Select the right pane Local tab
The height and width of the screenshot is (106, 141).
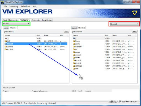pyautogui.click(x=74, y=28)
